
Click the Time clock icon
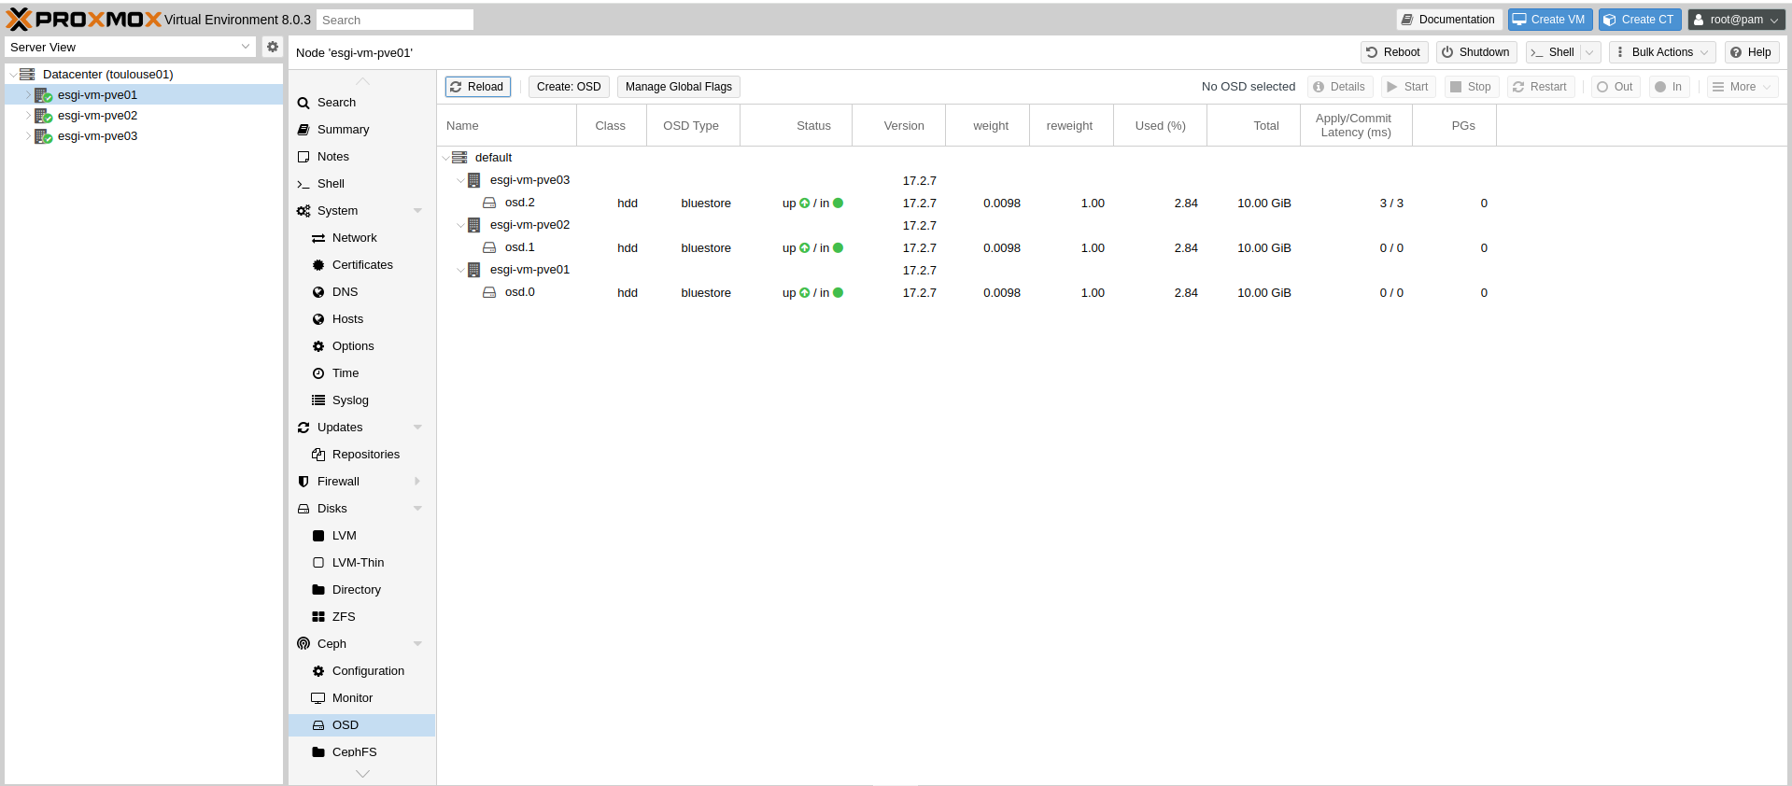coord(318,373)
